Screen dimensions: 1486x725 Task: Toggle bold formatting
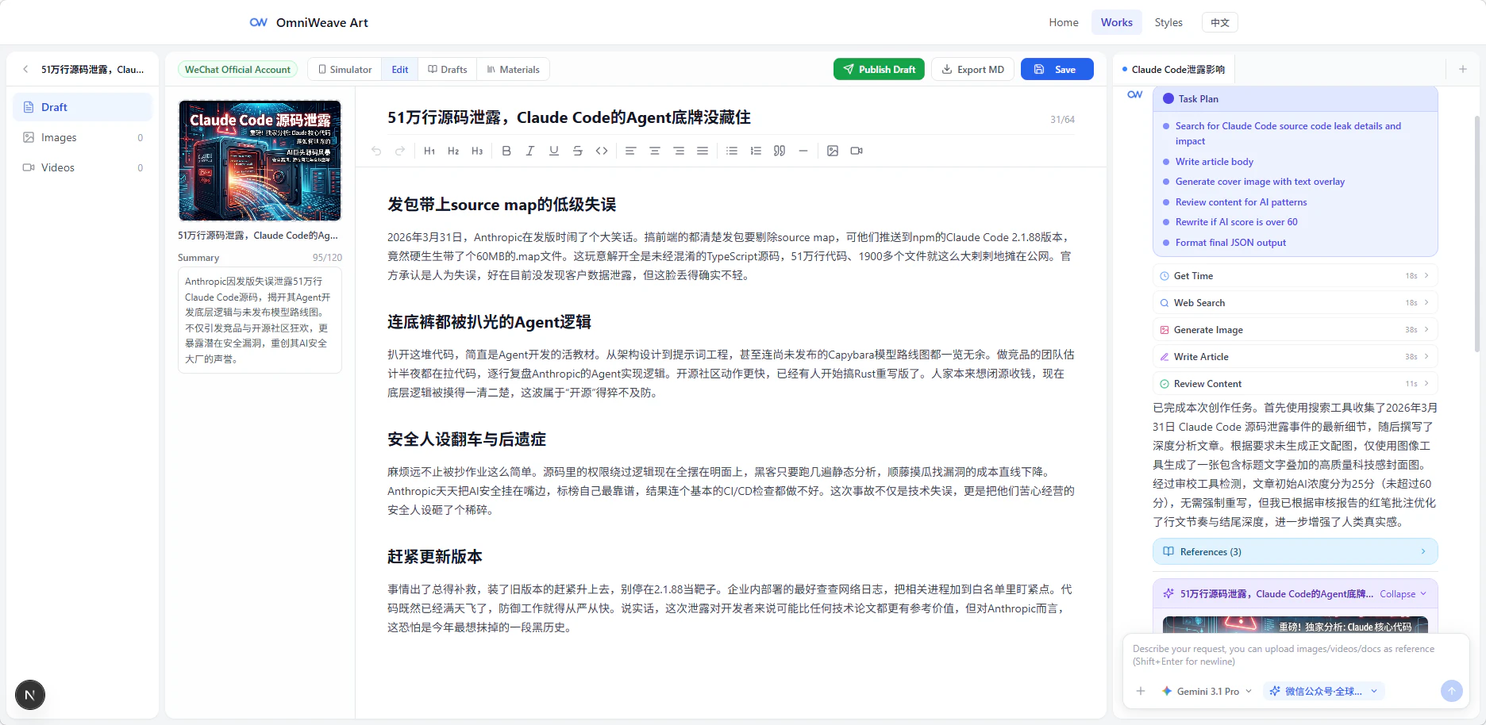tap(506, 151)
